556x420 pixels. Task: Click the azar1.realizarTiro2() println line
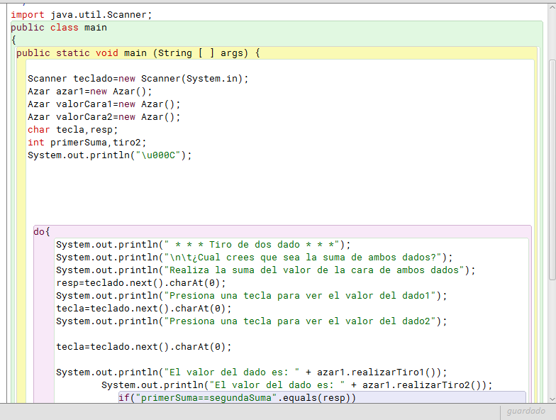(x=296, y=385)
